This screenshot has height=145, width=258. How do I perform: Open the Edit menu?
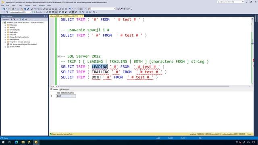pos(8,5)
